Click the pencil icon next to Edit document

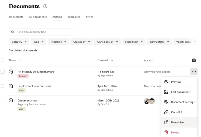[x=166, y=92]
